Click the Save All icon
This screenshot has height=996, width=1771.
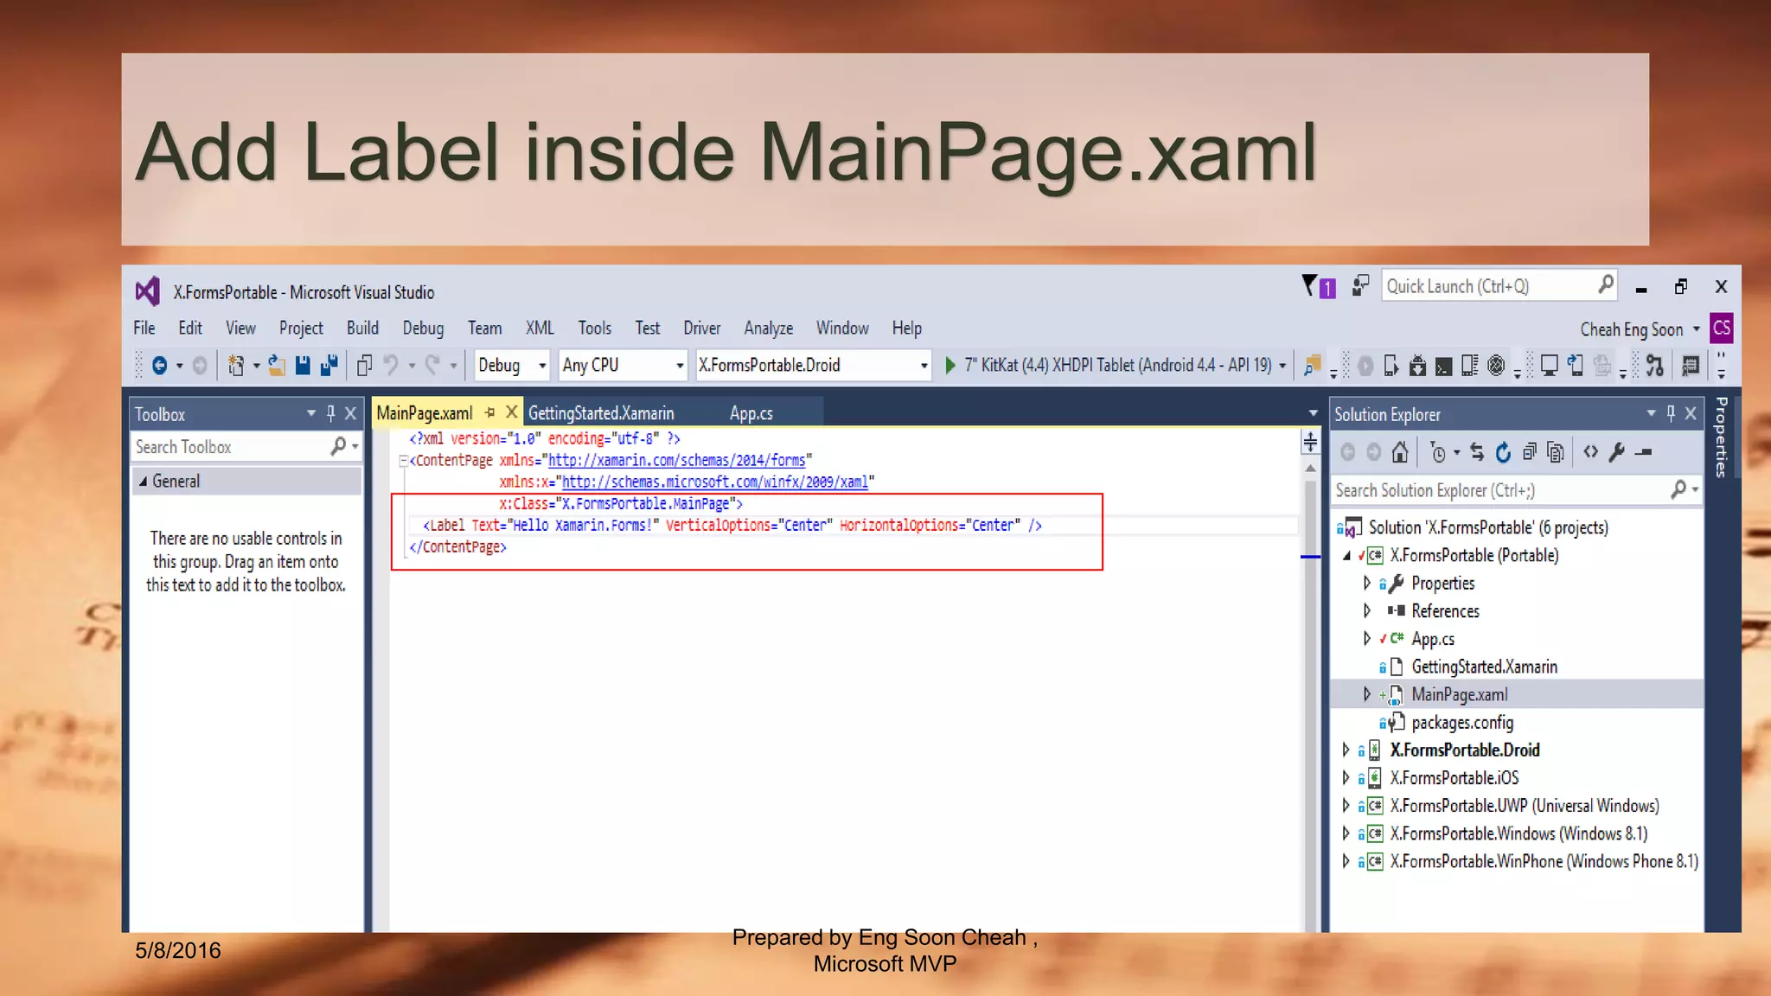coord(329,366)
